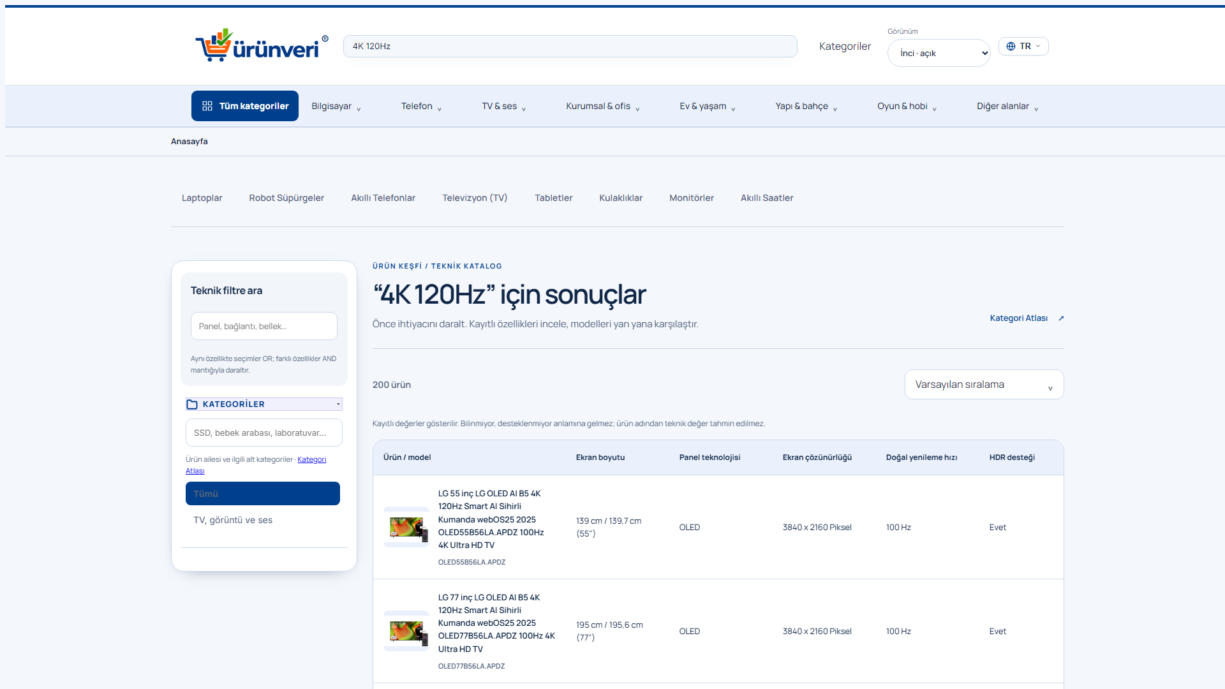Select the Tabletler quick category
Viewport: 1225px width, 689px height.
pos(554,198)
